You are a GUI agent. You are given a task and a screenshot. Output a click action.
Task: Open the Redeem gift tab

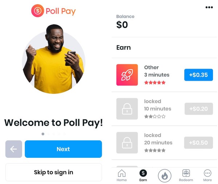tap(186, 176)
